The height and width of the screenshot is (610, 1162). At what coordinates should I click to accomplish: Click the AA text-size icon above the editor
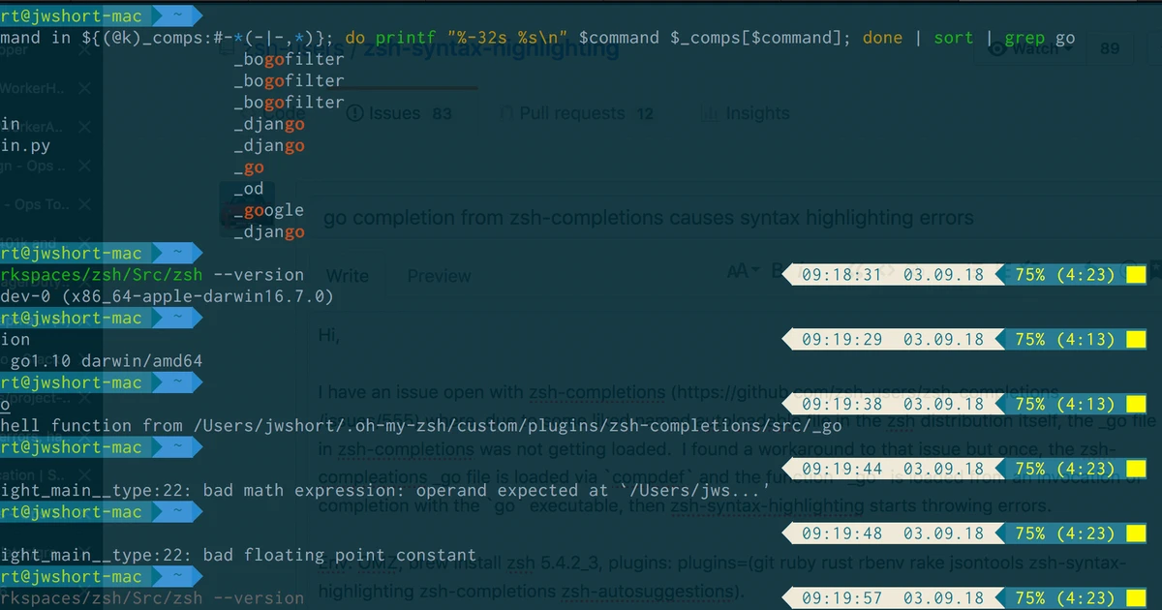(x=737, y=272)
